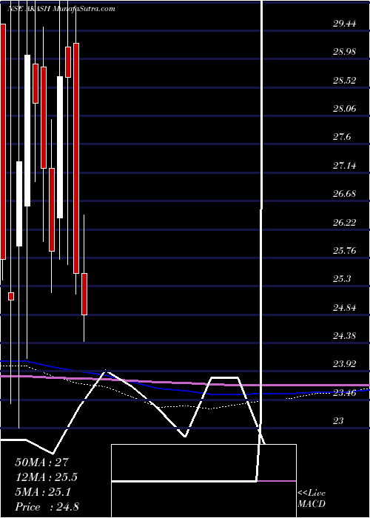Click the 5MA : 25.1 readout
Viewport: 370px width, 518px height.
(x=43, y=492)
